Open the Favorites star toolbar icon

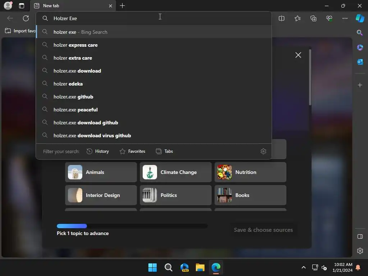pyautogui.click(x=297, y=18)
